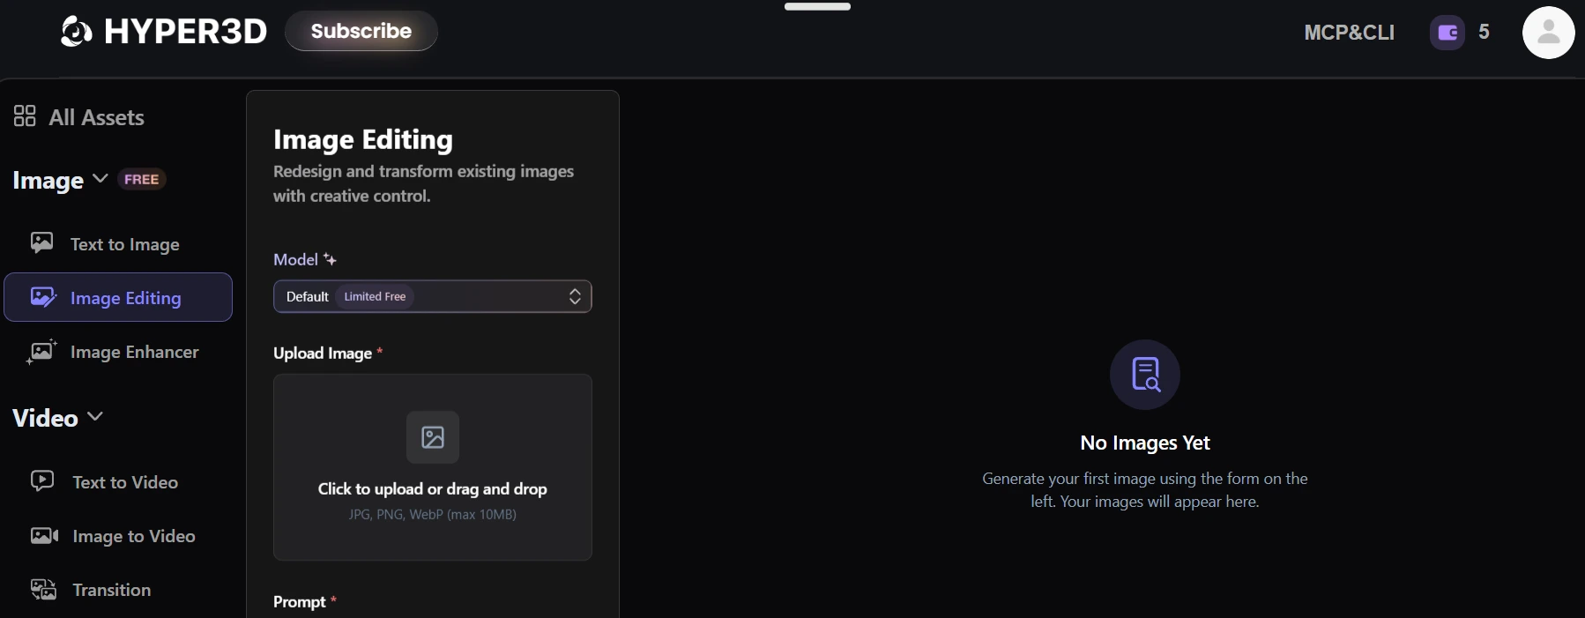The width and height of the screenshot is (1585, 618).
Task: Open the MCP&CLI link
Action: tap(1350, 33)
